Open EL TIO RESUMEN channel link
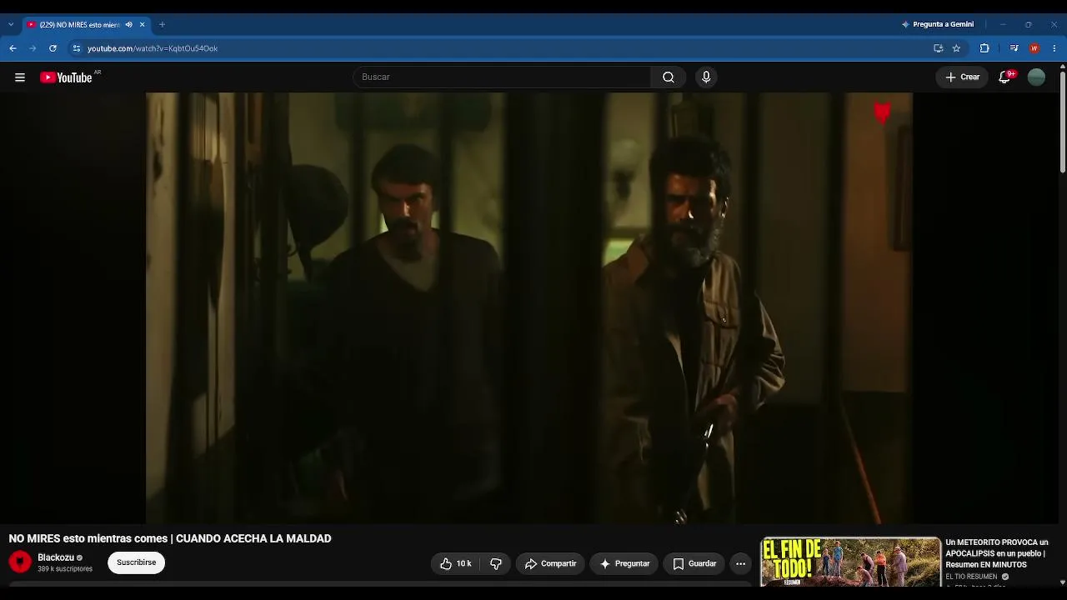1067x600 pixels. [x=971, y=577]
